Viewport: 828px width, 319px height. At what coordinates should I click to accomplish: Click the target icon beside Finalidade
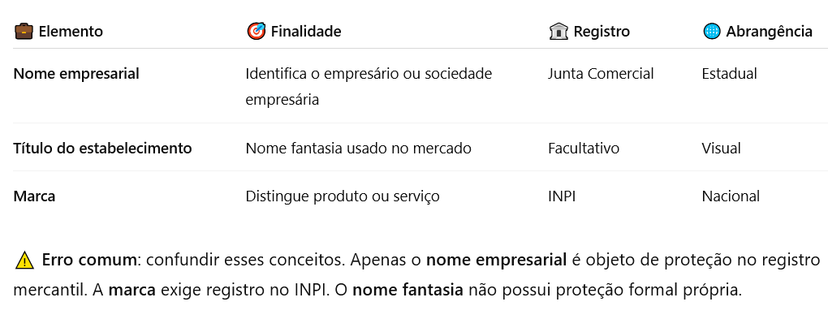click(x=256, y=32)
